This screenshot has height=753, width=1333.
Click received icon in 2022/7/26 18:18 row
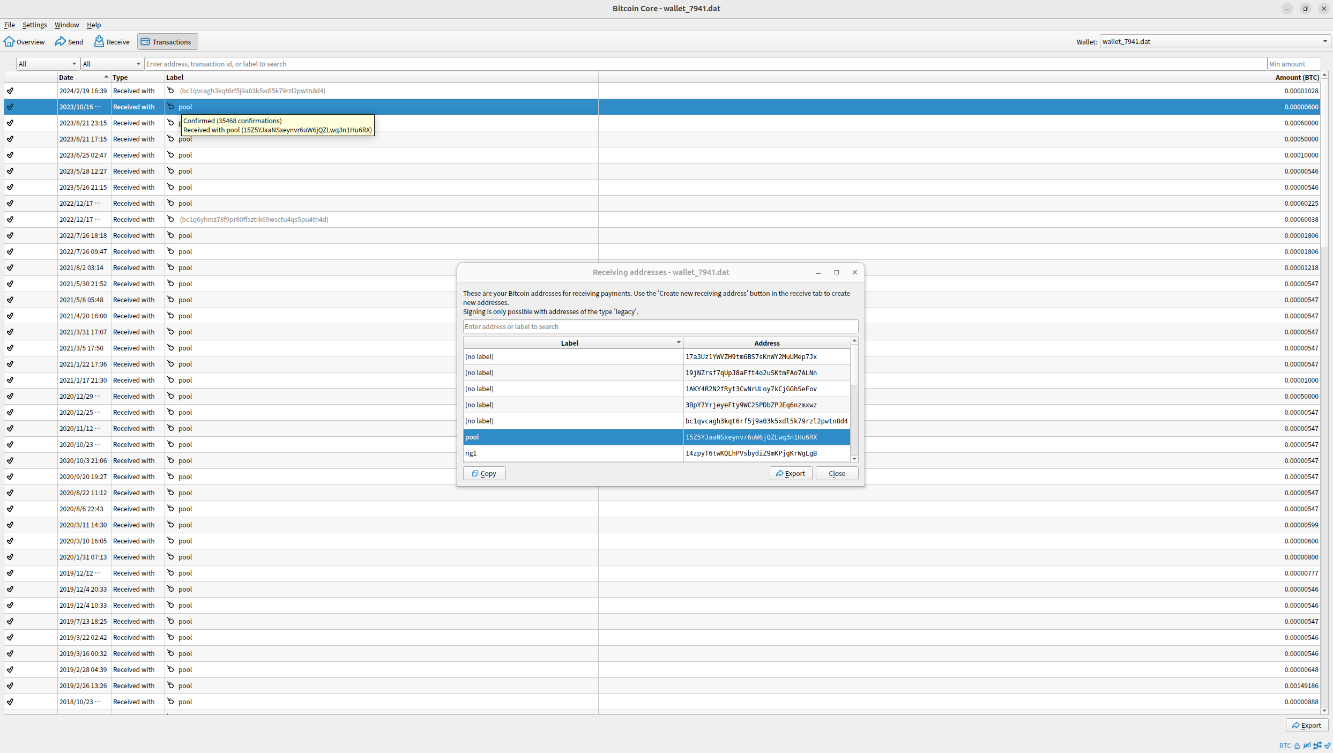coord(170,235)
